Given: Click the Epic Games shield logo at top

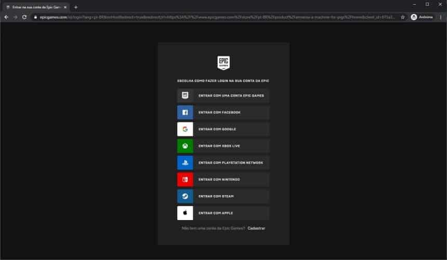Looking at the screenshot, I should tap(223, 63).
